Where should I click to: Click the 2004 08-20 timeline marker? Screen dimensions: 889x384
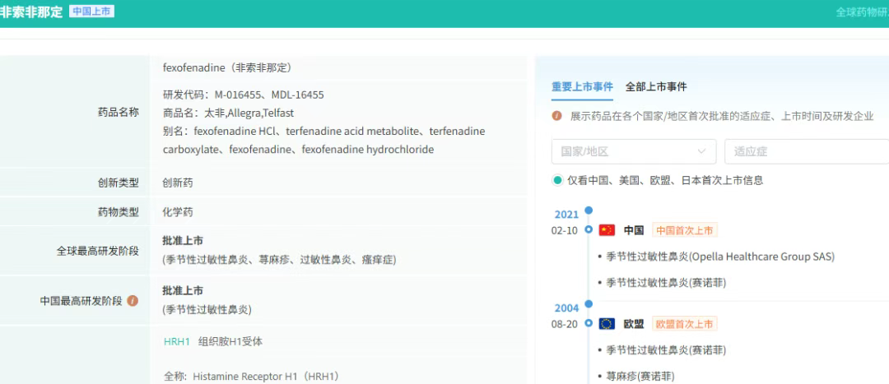[589, 323]
